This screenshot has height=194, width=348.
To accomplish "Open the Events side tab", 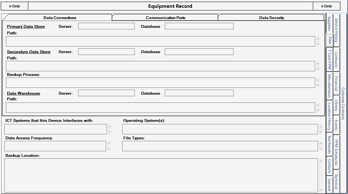I will 336,125.
